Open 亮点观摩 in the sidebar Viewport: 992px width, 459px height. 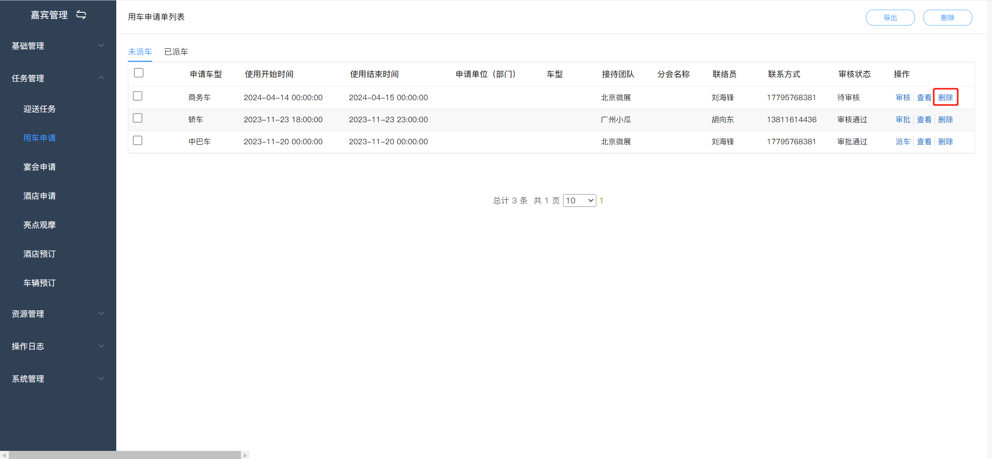click(x=40, y=225)
